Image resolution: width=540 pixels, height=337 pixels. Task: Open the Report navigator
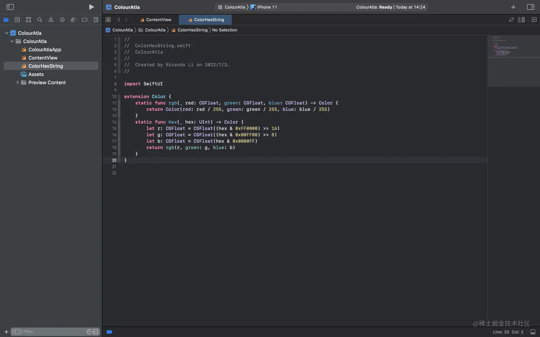pos(96,20)
